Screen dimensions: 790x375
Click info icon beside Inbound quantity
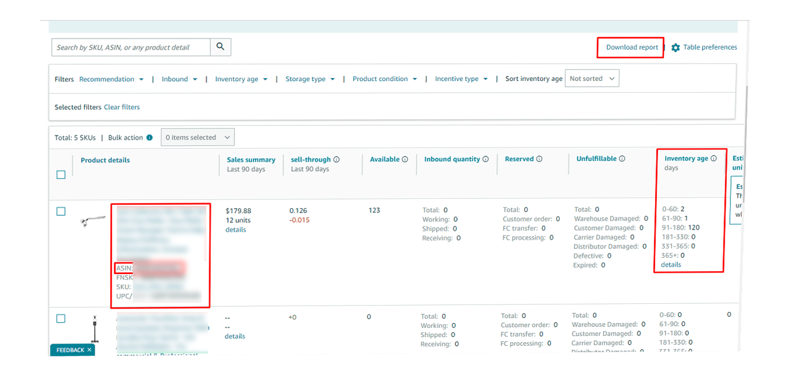(x=486, y=159)
